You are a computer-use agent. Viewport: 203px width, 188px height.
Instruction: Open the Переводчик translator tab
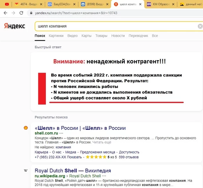pyautogui.click(x=138, y=36)
